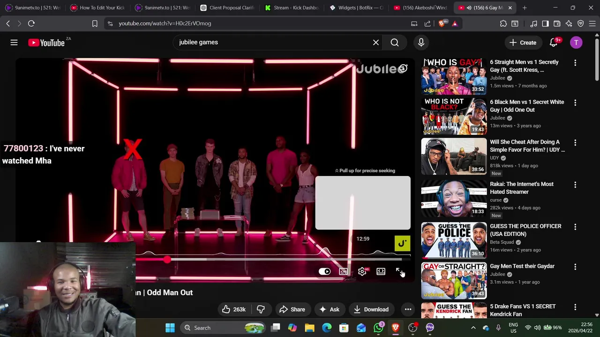
Task: Go back in browser history
Action: (x=8, y=23)
